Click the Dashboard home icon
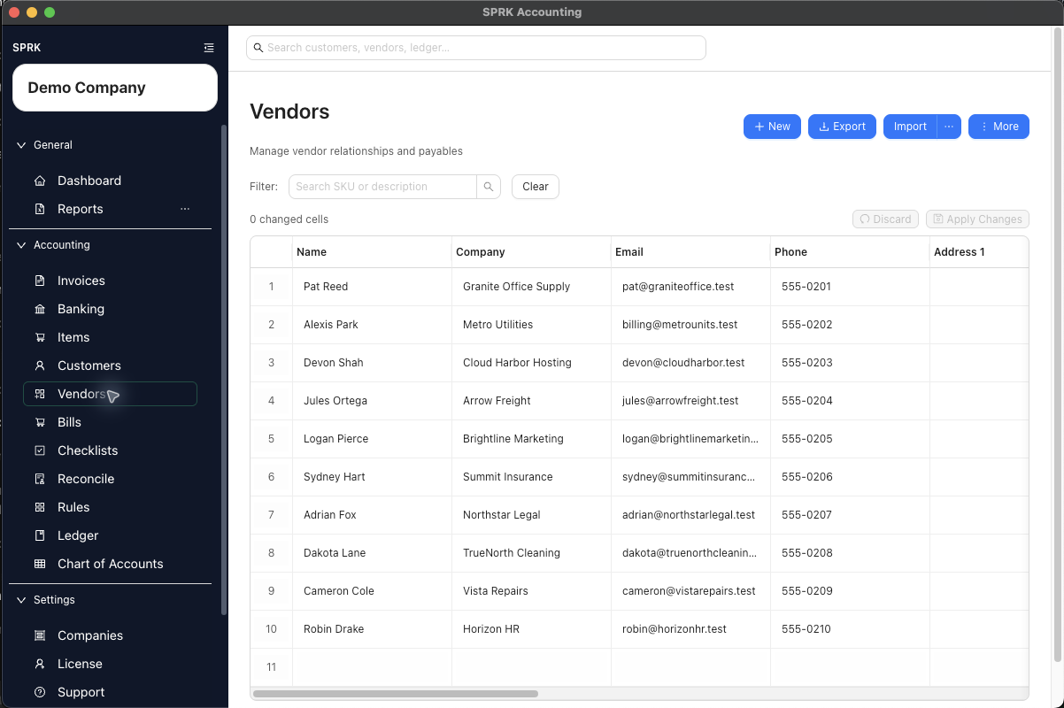Screen dimensions: 1064x708 coord(39,181)
